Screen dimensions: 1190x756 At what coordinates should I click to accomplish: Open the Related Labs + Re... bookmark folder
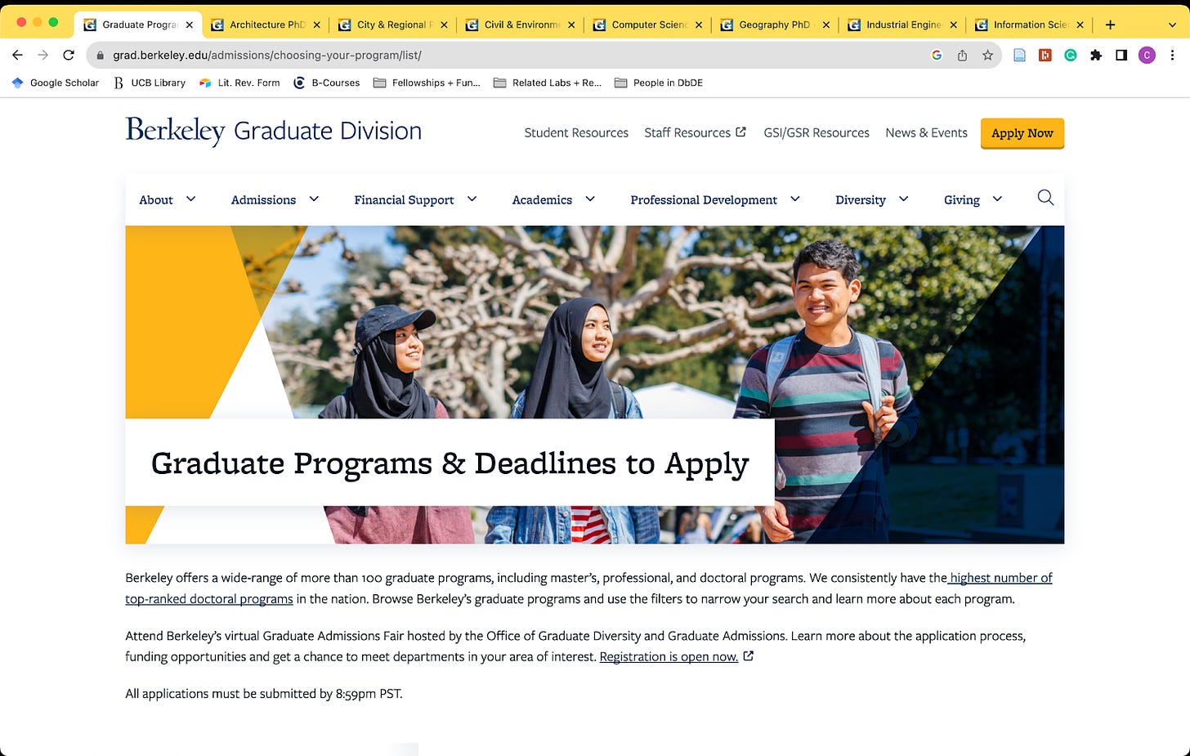tap(548, 83)
